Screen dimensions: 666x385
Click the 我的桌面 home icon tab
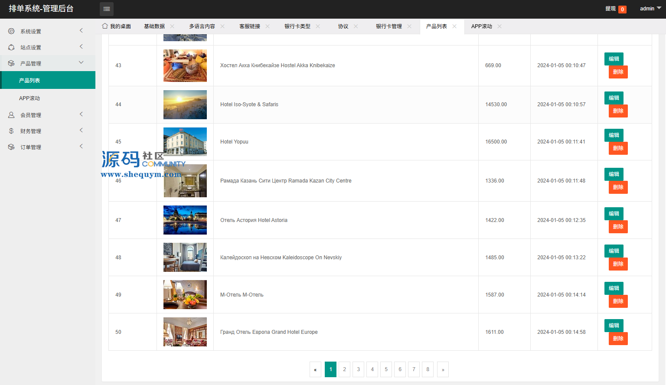[105, 26]
